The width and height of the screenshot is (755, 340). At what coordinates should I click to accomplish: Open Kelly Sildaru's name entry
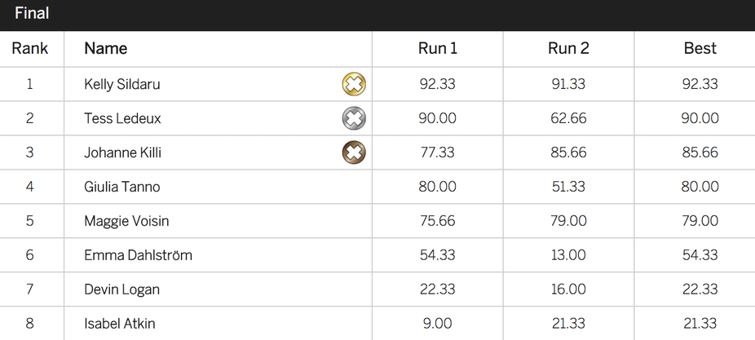pos(121,84)
